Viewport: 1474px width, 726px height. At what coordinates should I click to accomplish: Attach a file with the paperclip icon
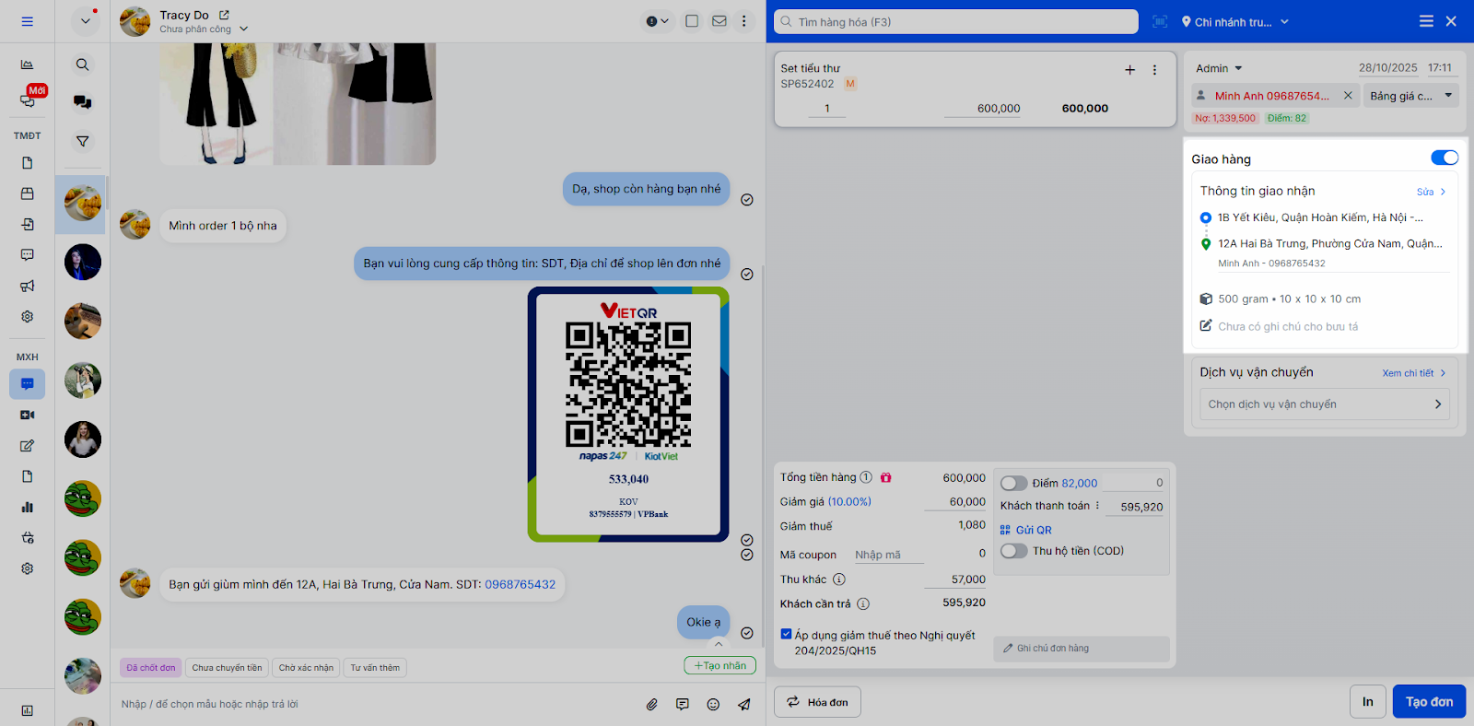[x=651, y=705]
